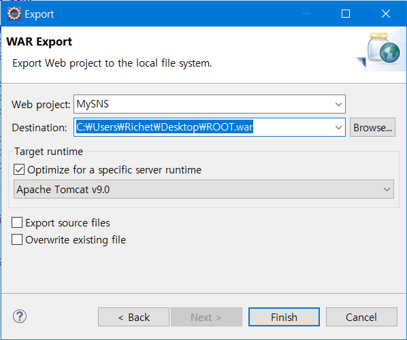Open the Web project dropdown arrow
407x340 pixels.
338,104
